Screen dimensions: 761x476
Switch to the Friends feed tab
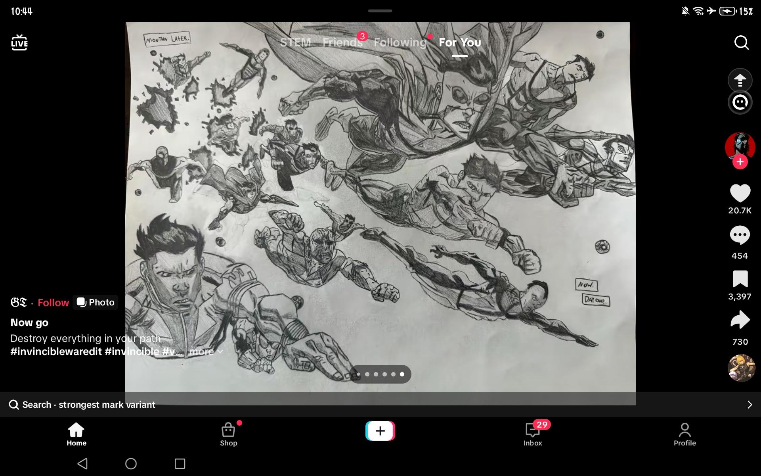342,42
